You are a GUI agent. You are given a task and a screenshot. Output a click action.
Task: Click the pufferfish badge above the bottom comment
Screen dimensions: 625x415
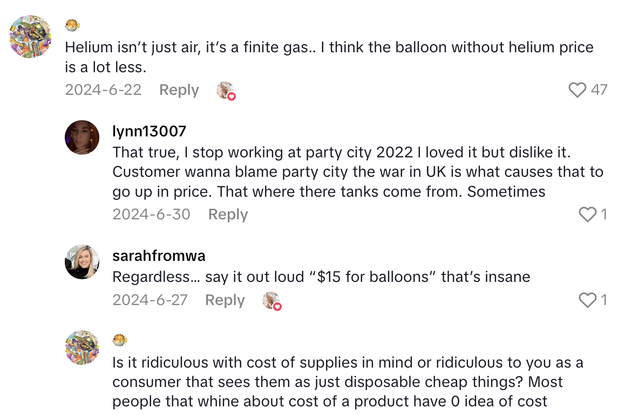pyautogui.click(x=119, y=340)
